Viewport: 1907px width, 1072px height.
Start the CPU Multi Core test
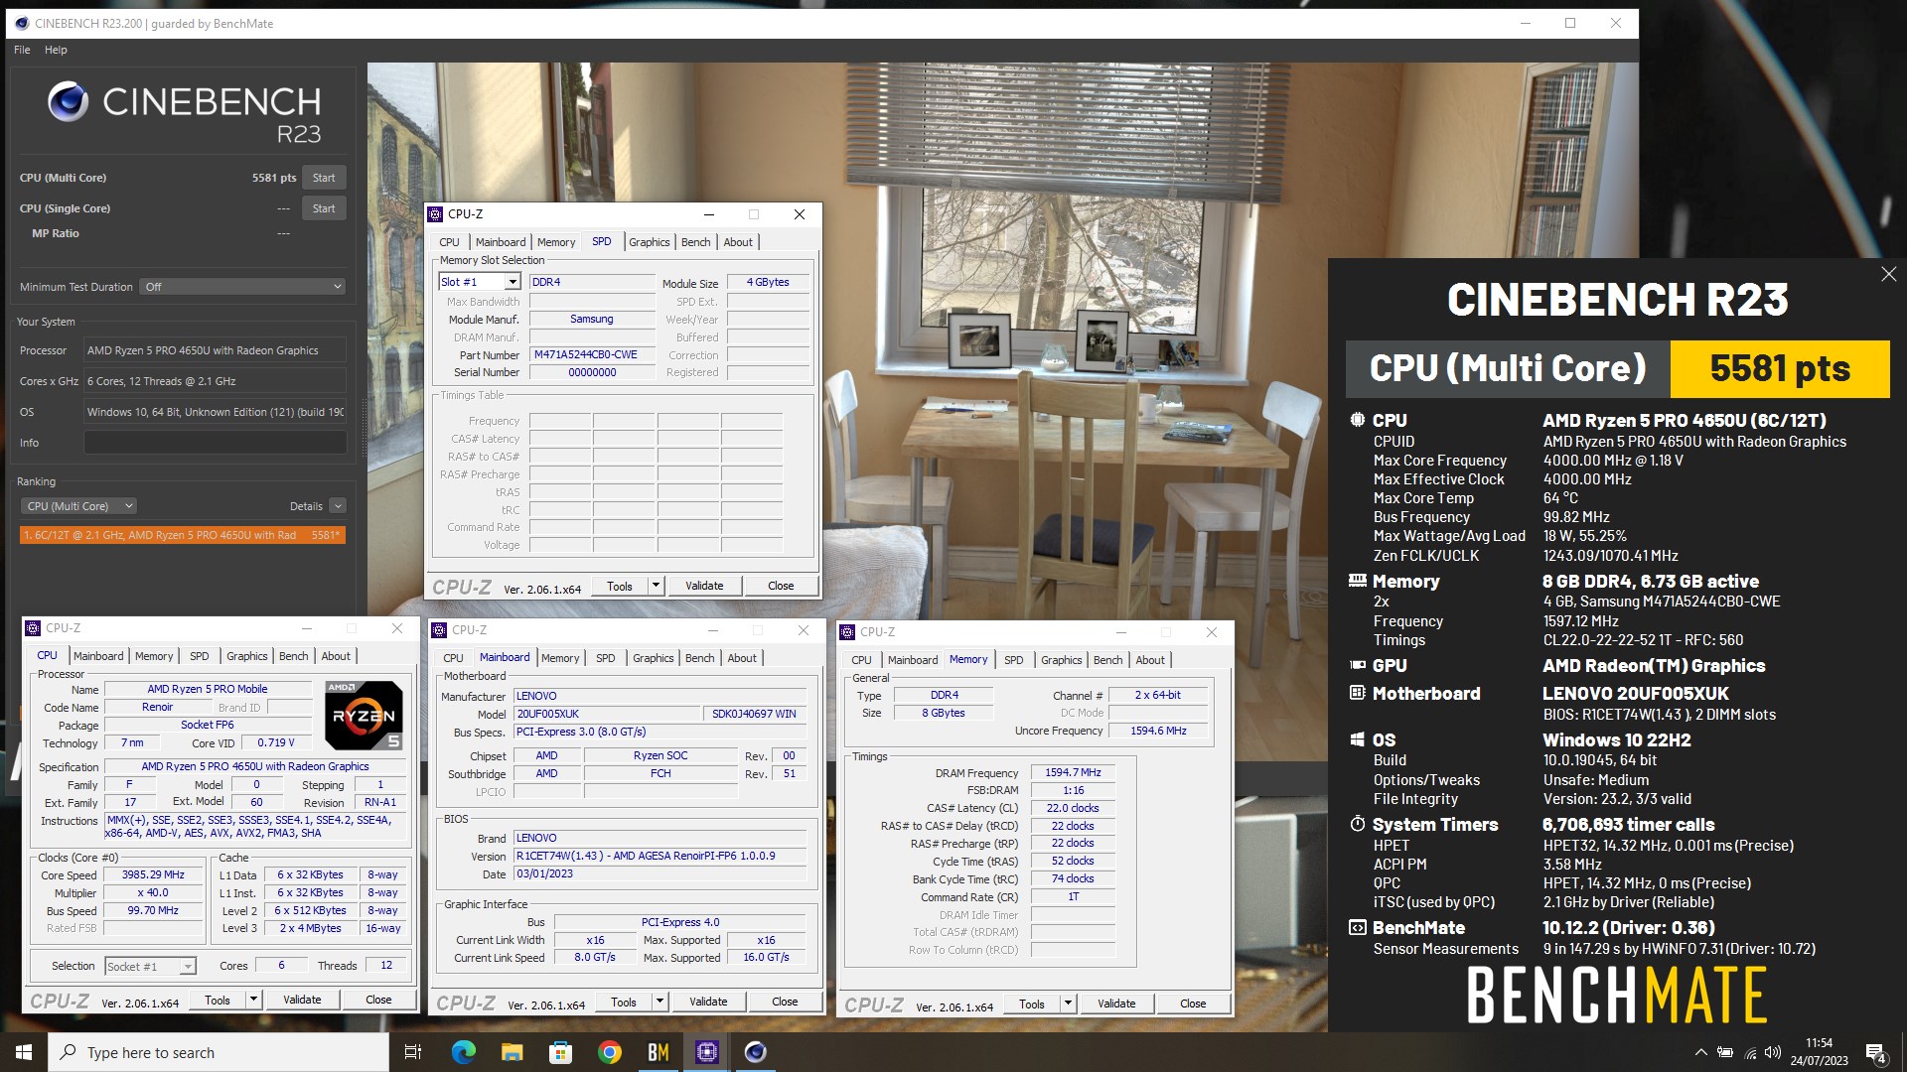(324, 178)
